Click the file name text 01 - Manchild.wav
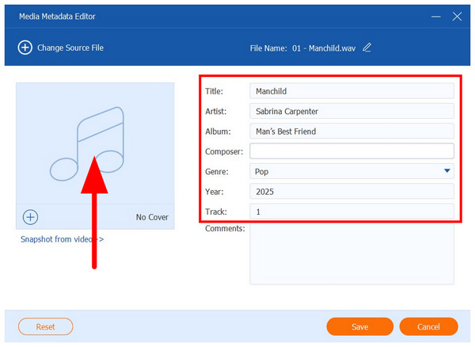Image resolution: width=475 pixels, height=347 pixels. (x=324, y=48)
